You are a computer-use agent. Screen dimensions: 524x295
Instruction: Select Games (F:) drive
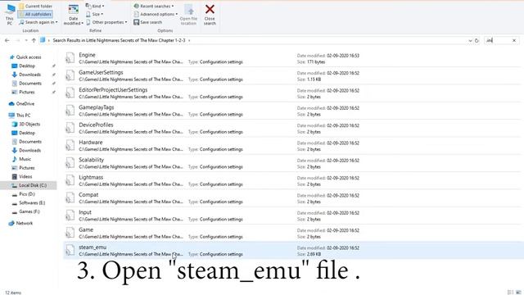[25, 211]
